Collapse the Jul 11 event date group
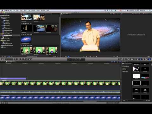Screen dimensions: 152x114 pos(22,46)
